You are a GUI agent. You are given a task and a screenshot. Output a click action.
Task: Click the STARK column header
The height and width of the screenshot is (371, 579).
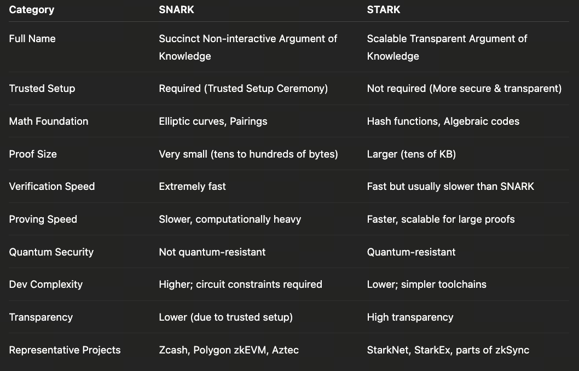coord(384,9)
